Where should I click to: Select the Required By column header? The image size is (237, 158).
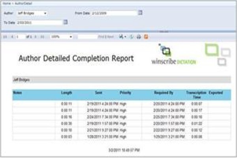(x=164, y=93)
